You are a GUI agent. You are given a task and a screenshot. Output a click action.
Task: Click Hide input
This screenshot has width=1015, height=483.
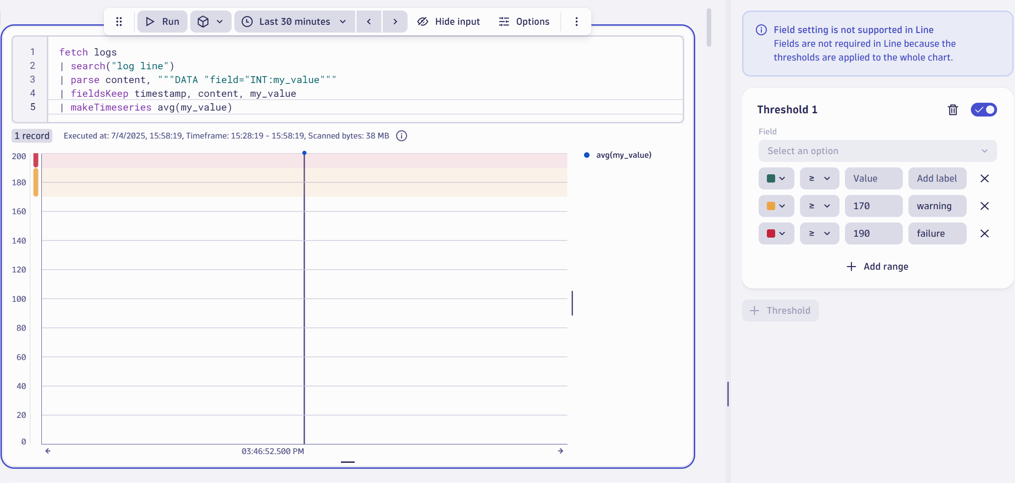coord(448,22)
